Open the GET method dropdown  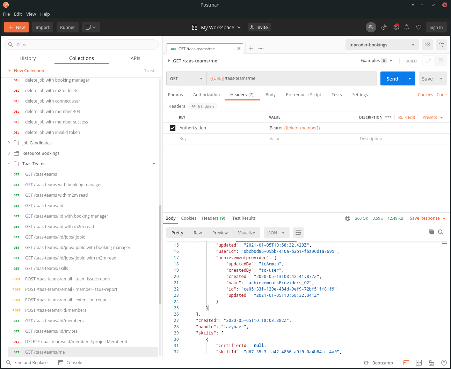point(187,78)
